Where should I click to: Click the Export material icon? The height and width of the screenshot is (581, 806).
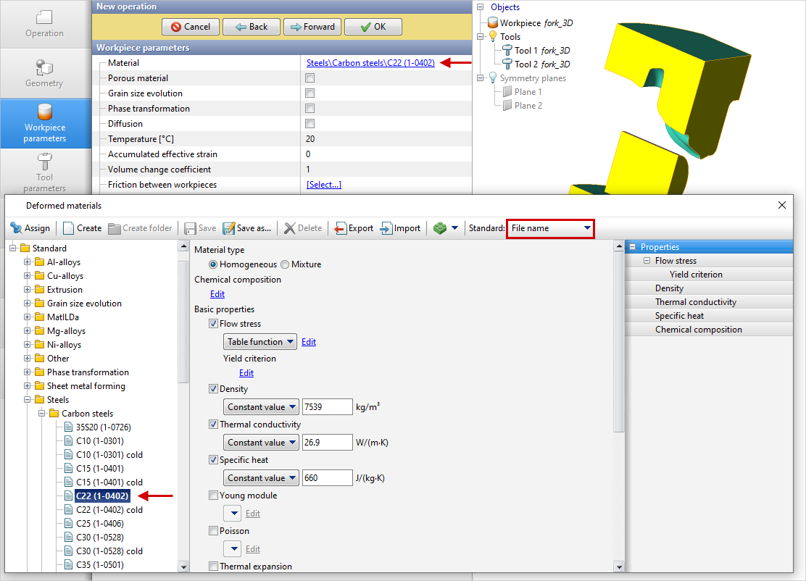(x=340, y=228)
